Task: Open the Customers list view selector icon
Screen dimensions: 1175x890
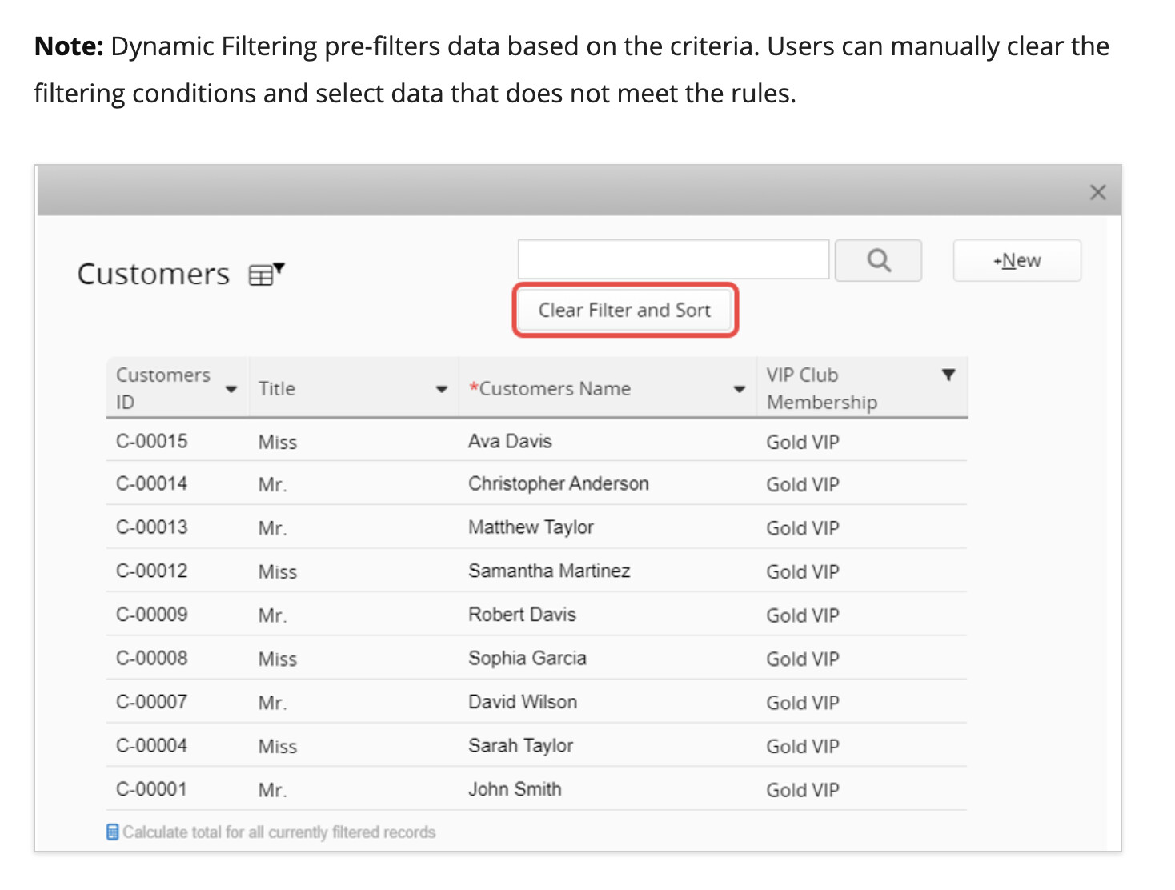Action: (x=267, y=274)
